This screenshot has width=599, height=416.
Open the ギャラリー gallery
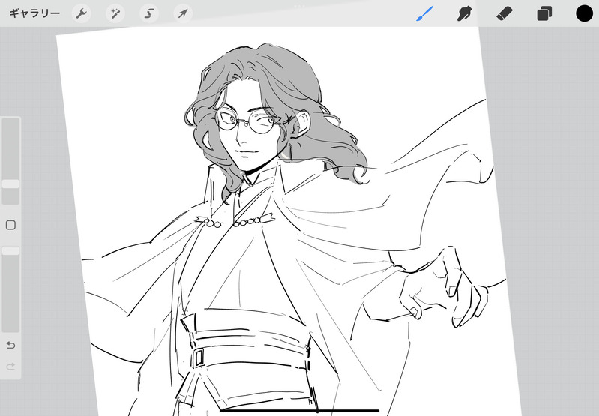click(x=34, y=13)
